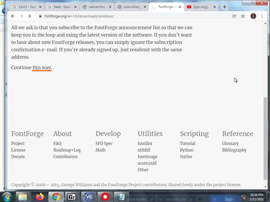This screenshot has height=202, width=270.
Task: Click the scrollbar up arrow
Action: [x=265, y=23]
